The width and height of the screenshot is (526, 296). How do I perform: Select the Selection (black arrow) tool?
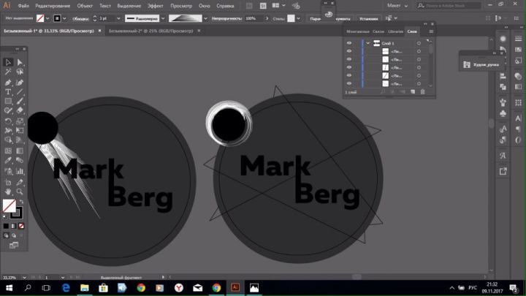[8, 62]
